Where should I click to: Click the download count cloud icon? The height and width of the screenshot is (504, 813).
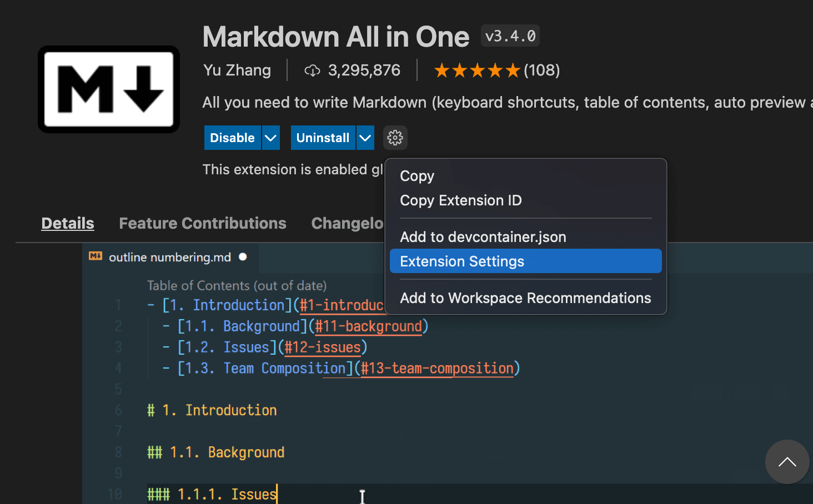click(x=312, y=70)
